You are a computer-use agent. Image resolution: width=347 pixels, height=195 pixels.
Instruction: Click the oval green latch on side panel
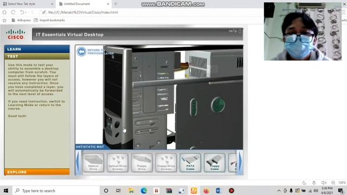(194, 107)
